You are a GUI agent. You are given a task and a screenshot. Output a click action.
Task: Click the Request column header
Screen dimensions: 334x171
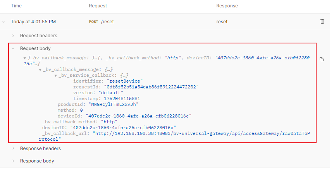(x=98, y=6)
